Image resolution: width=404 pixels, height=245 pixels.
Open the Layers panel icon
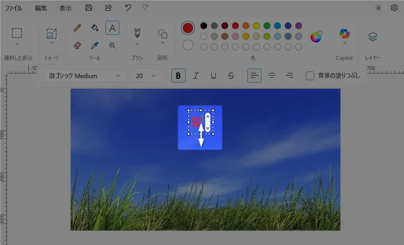pos(372,36)
